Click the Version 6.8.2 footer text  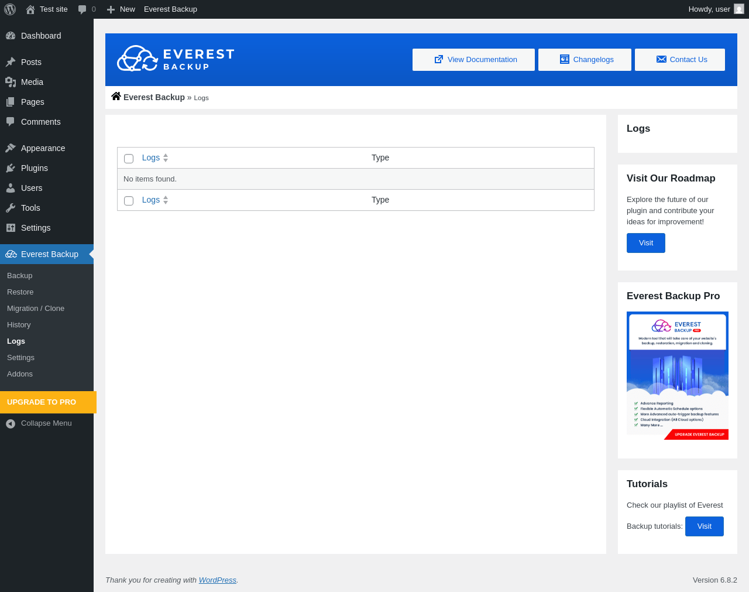(x=715, y=580)
